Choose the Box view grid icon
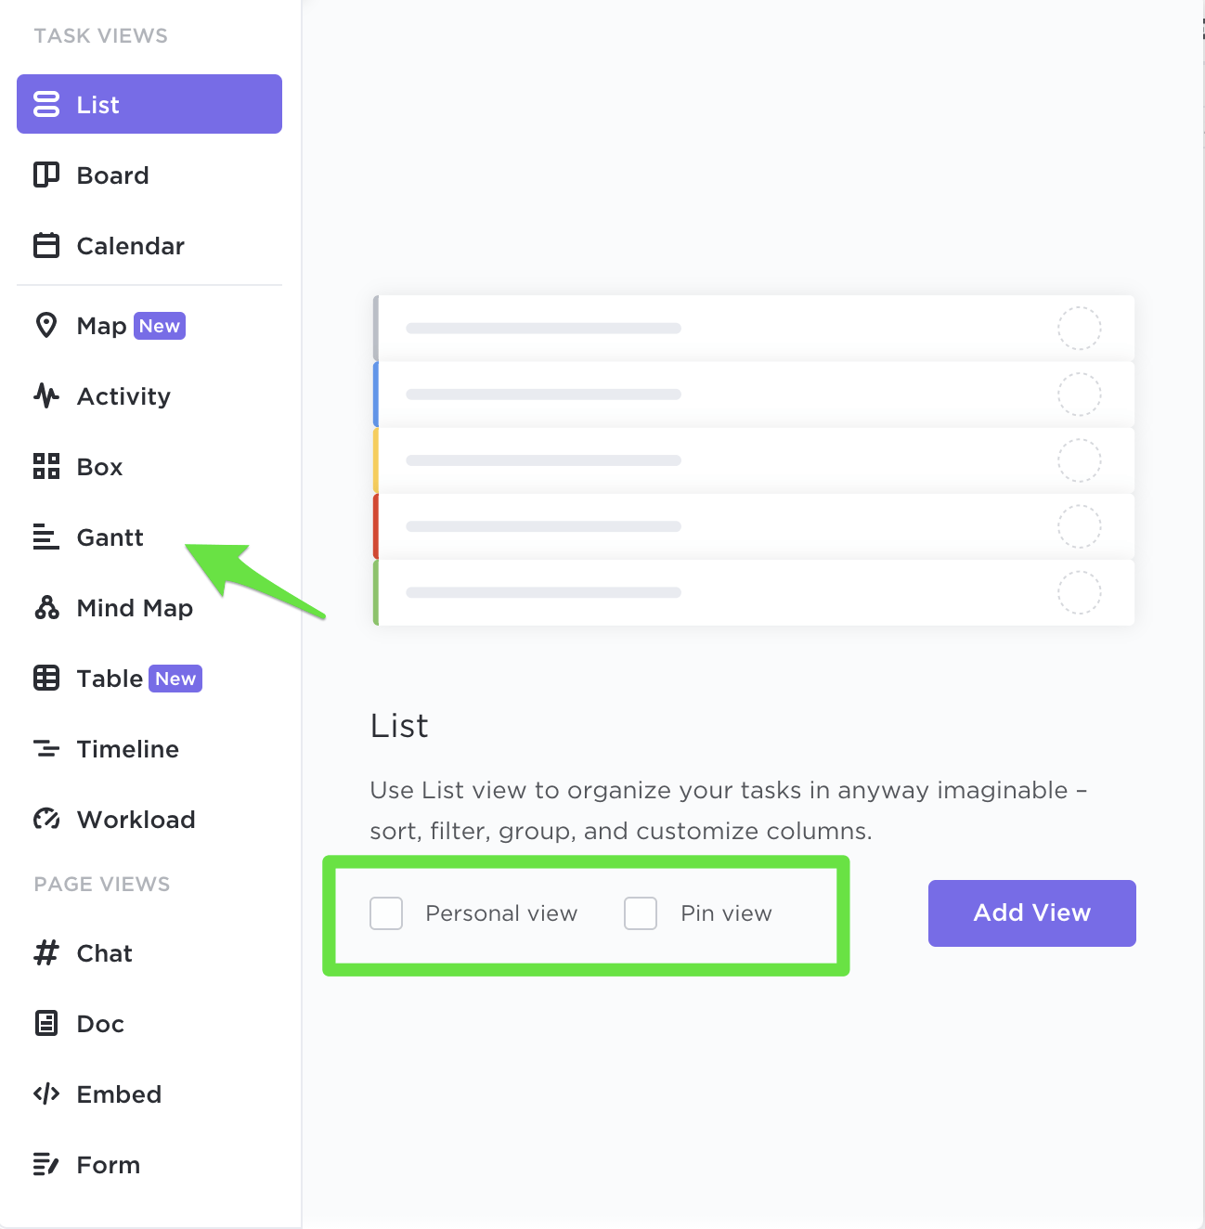Screen dimensions: 1205x1229 (x=46, y=467)
